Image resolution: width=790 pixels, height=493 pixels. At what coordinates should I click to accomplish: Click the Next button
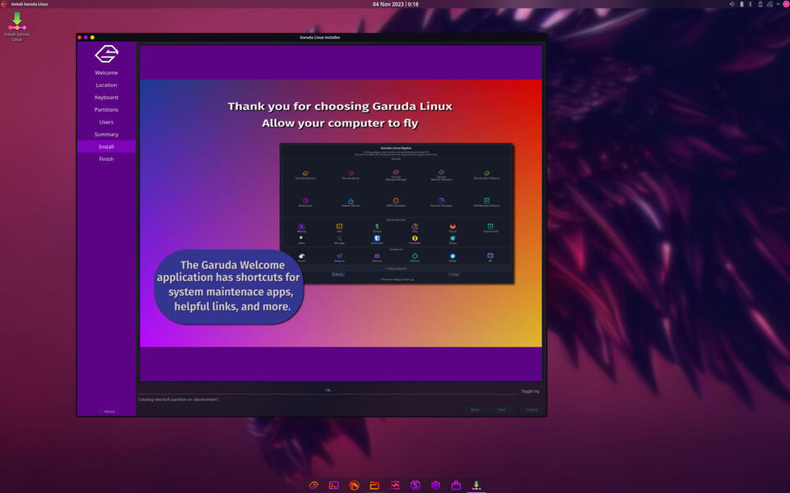(502, 409)
